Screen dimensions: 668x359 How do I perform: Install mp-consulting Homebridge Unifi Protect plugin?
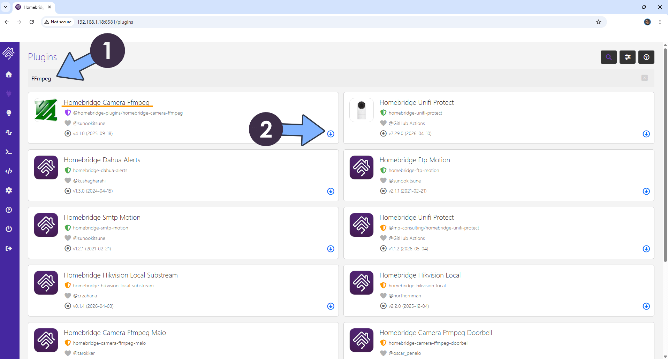click(x=646, y=249)
